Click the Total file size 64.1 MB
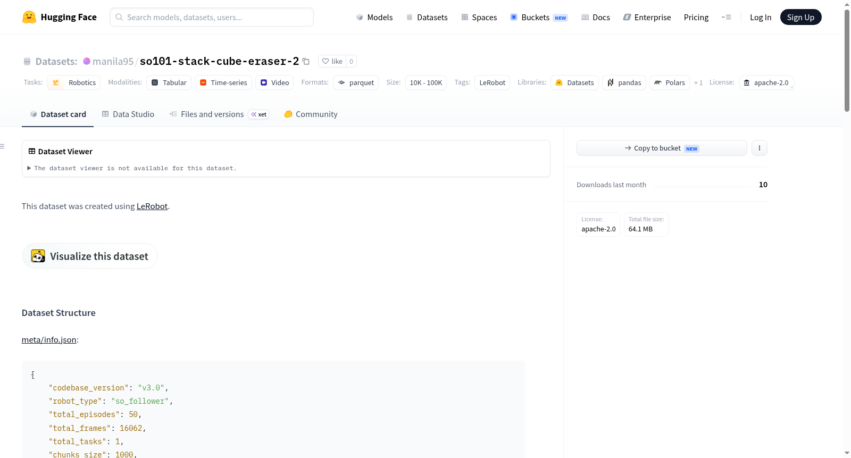This screenshot has width=851, height=458. point(646,224)
